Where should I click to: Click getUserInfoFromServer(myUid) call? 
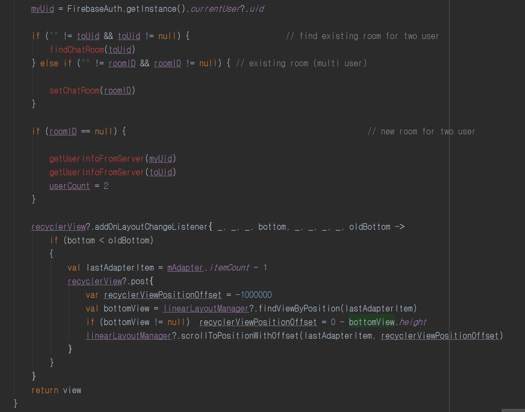(113, 159)
